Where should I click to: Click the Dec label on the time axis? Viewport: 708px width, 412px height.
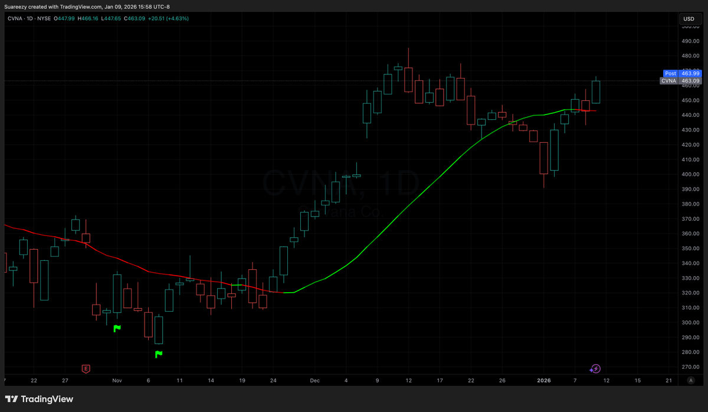click(314, 381)
